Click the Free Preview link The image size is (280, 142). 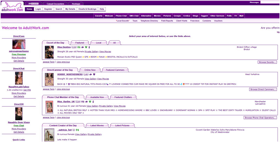[x=19, y=54]
